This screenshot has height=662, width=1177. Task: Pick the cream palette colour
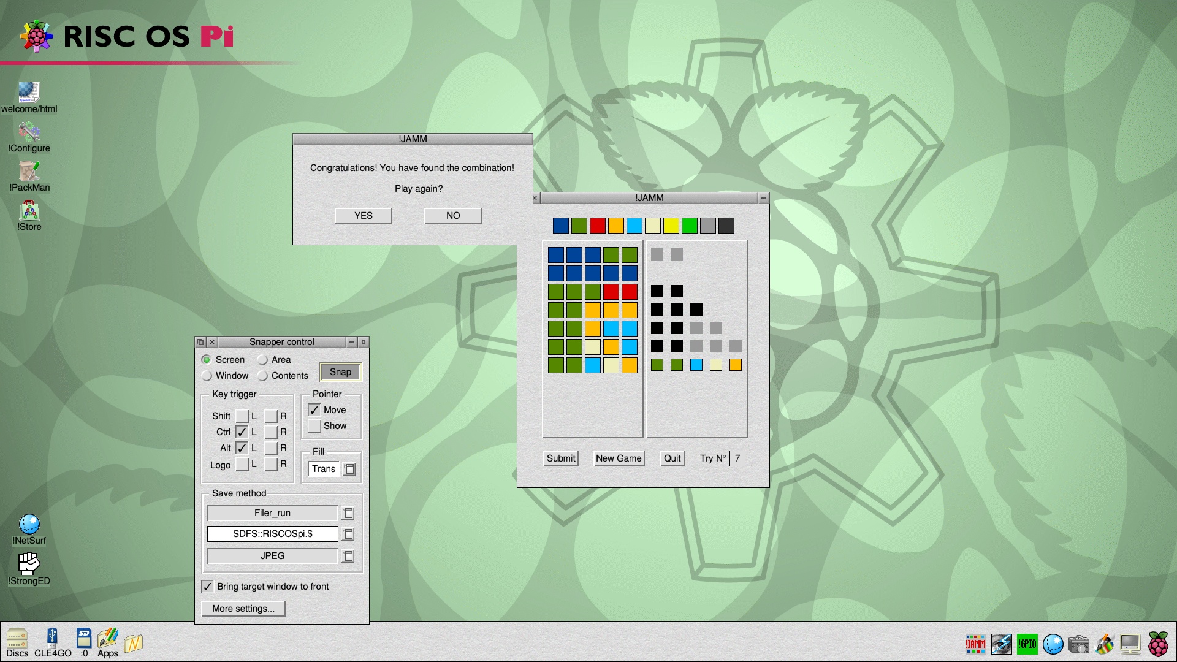point(653,226)
